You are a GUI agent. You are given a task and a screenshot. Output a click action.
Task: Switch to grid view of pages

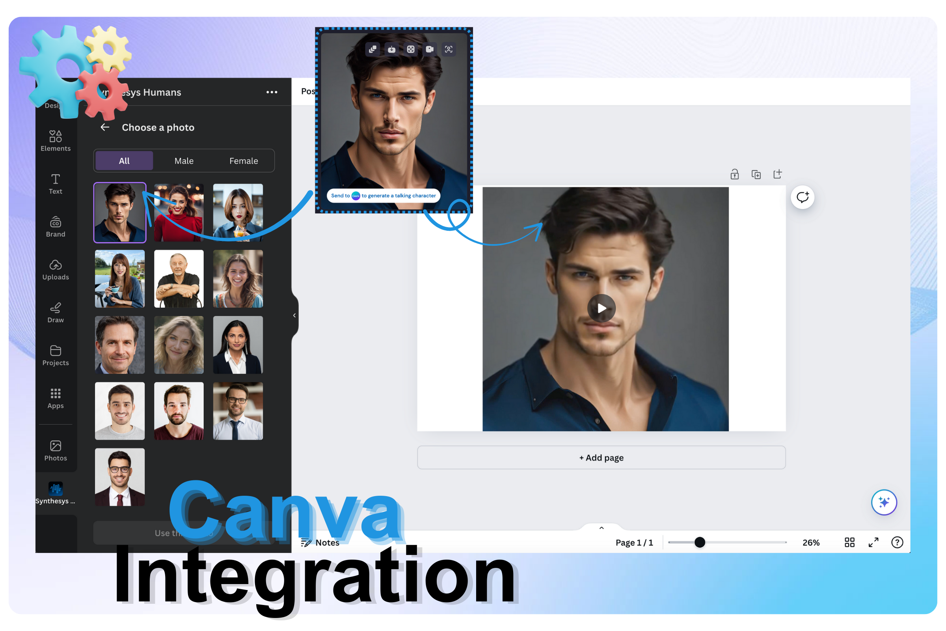coord(849,542)
